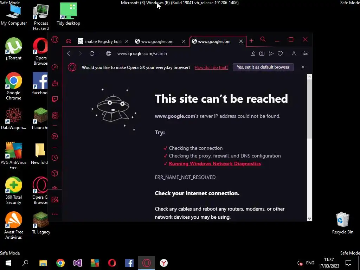Switch input language via ENG indicator
Viewport: 360px width, 270px height.
click(310, 263)
